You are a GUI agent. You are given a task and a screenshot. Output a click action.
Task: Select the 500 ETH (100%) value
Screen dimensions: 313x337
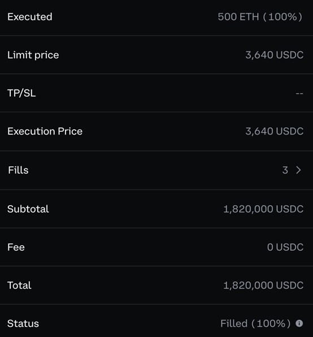click(260, 17)
